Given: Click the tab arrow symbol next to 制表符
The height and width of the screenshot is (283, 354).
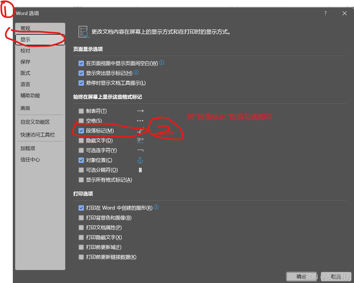Looking at the screenshot, I should click(140, 111).
